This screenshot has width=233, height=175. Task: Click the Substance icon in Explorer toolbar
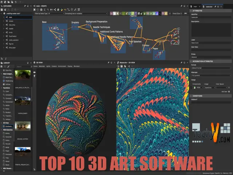click(5, 10)
